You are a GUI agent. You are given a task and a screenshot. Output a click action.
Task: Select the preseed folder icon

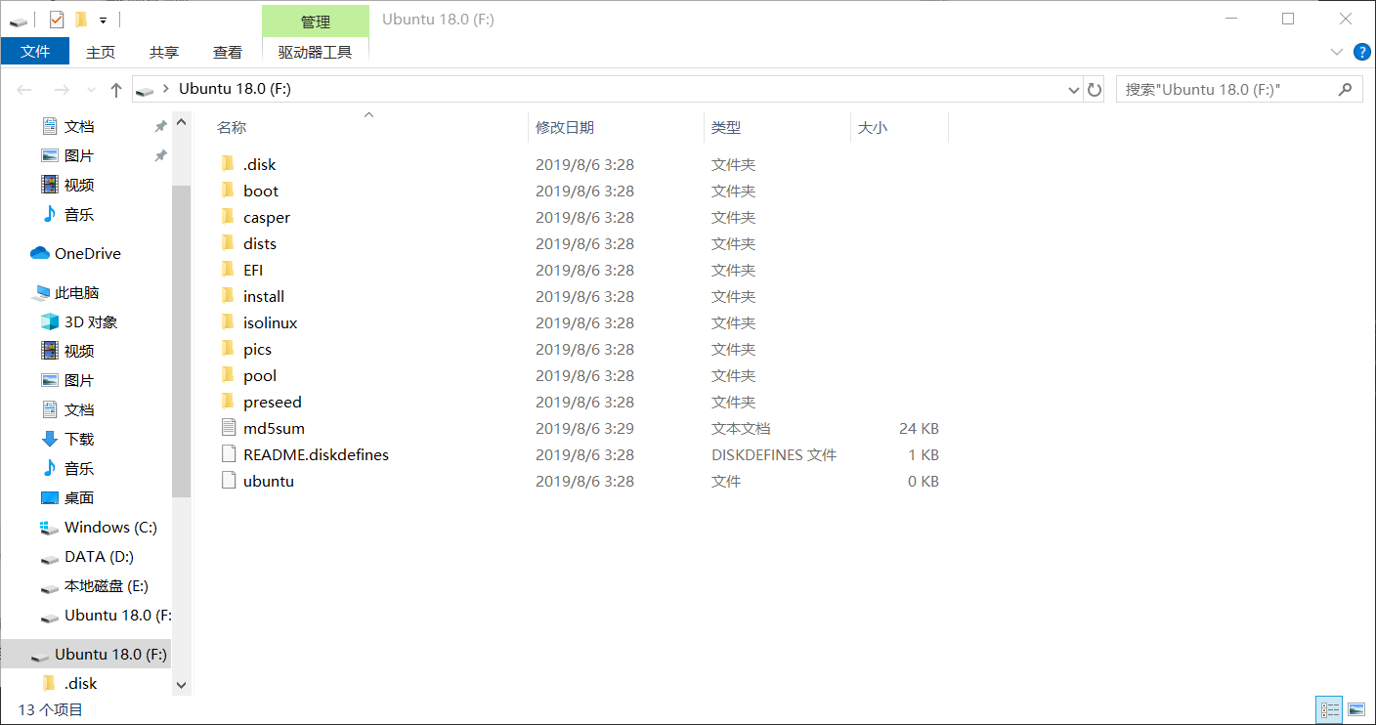click(x=228, y=402)
